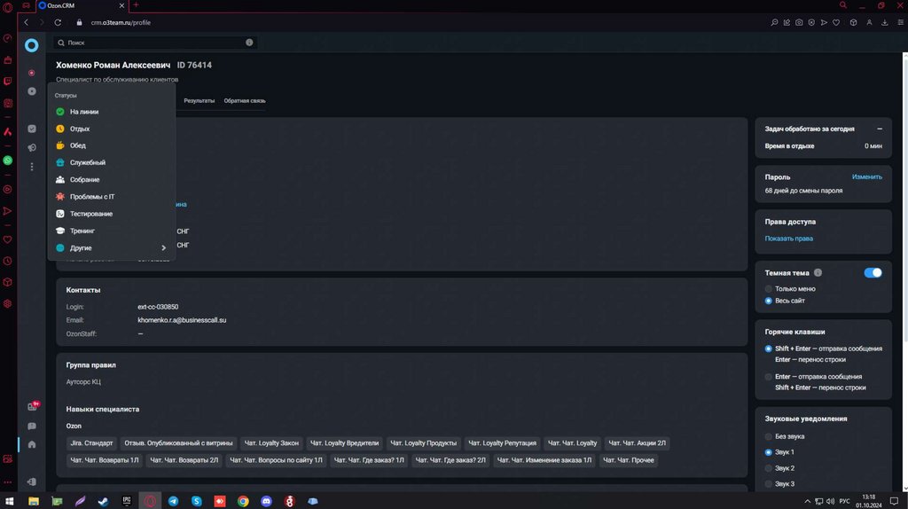This screenshot has height=509, width=908.
Task: Click the Ozon CRM logo icon
Action: [x=31, y=45]
